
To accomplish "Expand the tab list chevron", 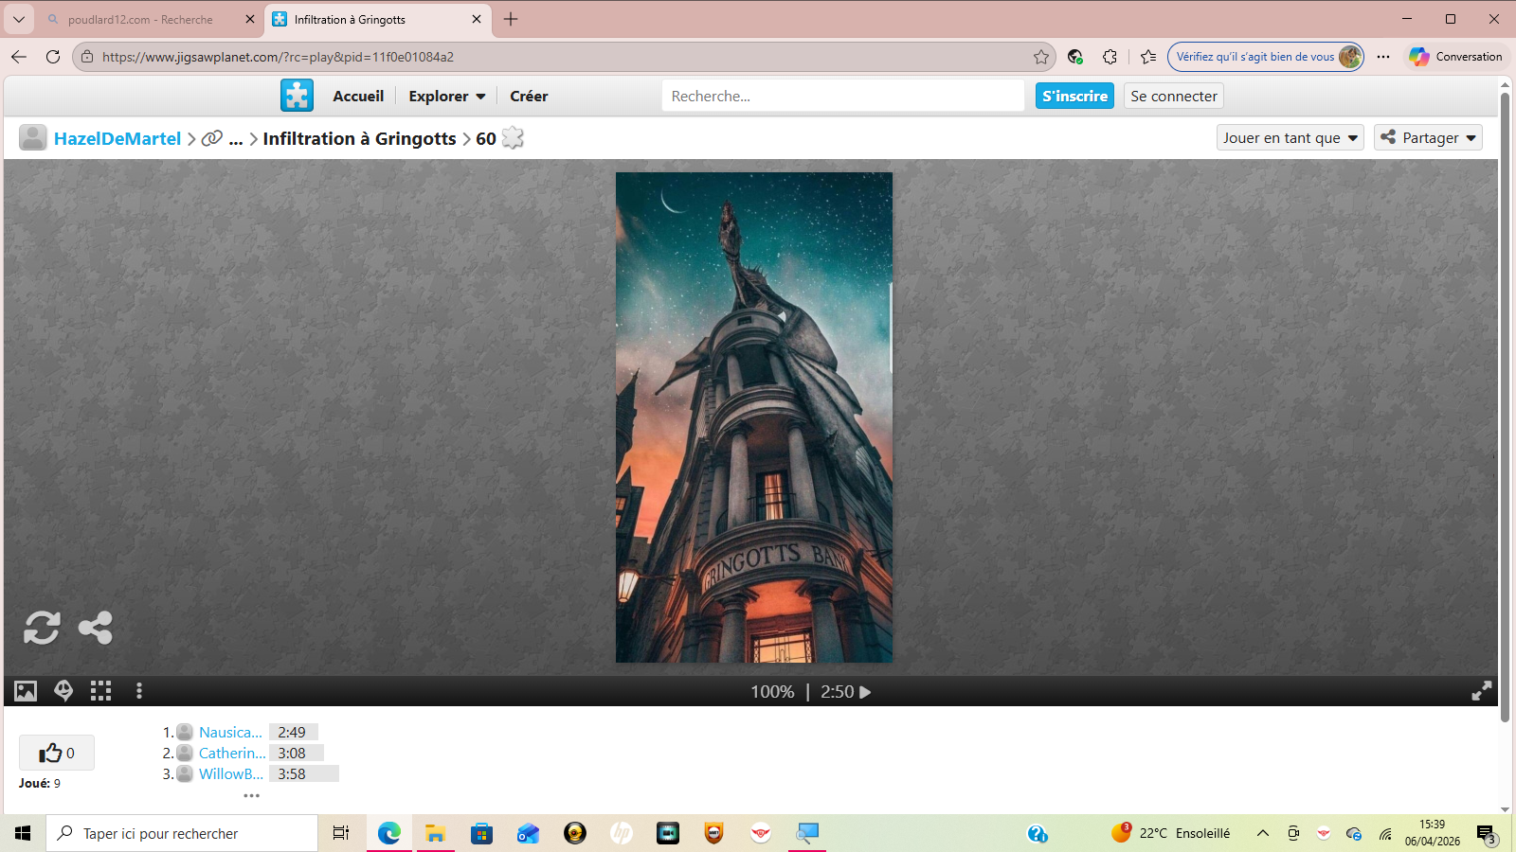I will [19, 19].
